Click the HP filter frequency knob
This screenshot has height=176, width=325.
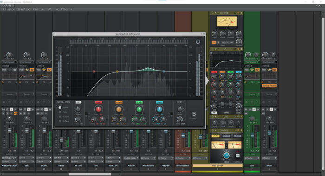(78, 119)
